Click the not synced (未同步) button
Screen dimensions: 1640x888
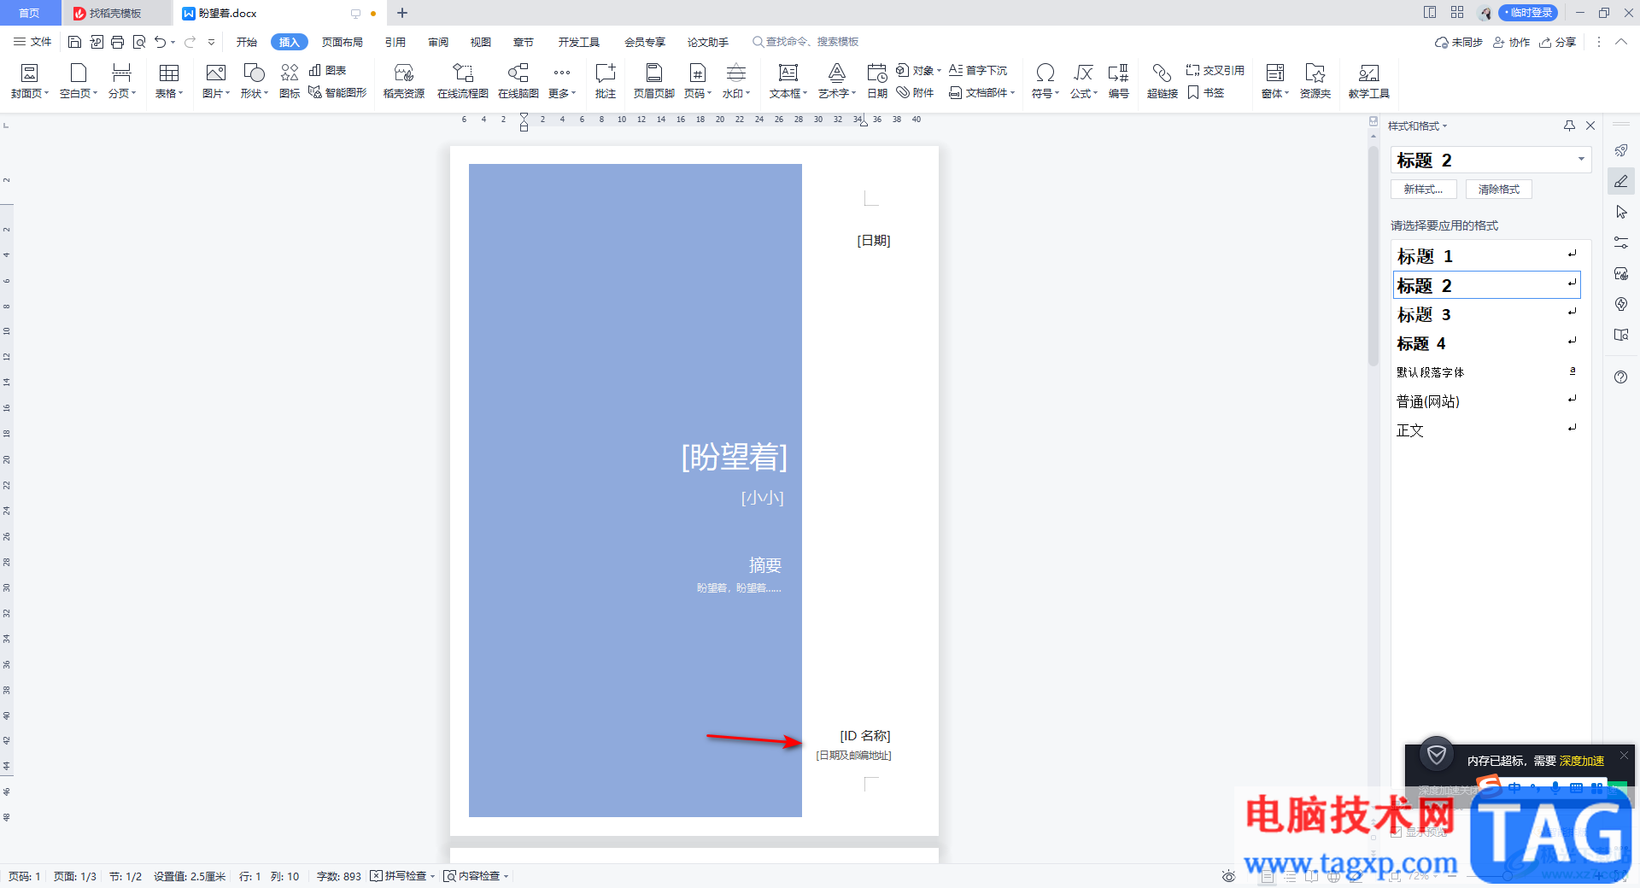click(x=1459, y=42)
